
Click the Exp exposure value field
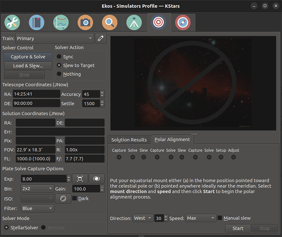(43, 179)
